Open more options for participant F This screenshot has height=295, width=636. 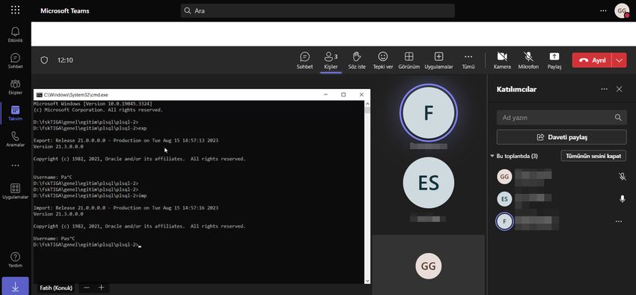pos(619,221)
